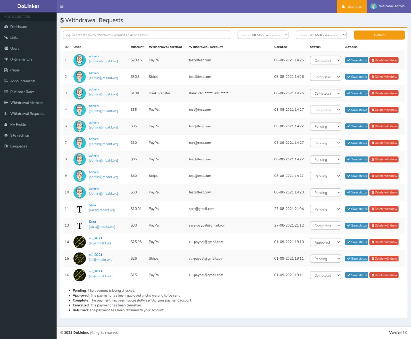Delete withdraw for request ID 7

pos(384,143)
